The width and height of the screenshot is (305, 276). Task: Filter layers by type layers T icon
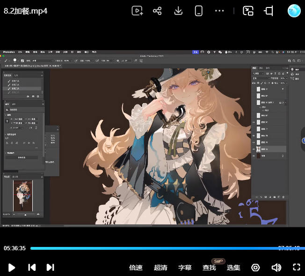[275, 74]
